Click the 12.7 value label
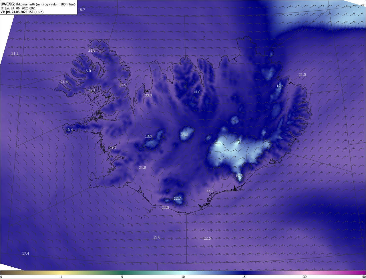The height and width of the screenshot is (279, 366). [177, 198]
